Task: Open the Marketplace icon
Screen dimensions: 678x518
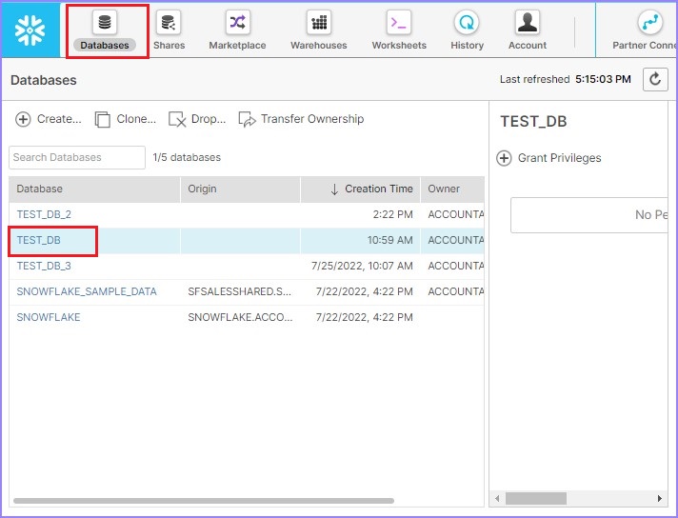Action: coord(238,22)
